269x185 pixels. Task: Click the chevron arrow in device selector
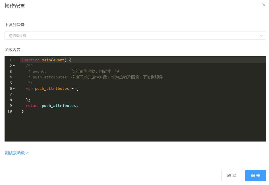pos(261,36)
